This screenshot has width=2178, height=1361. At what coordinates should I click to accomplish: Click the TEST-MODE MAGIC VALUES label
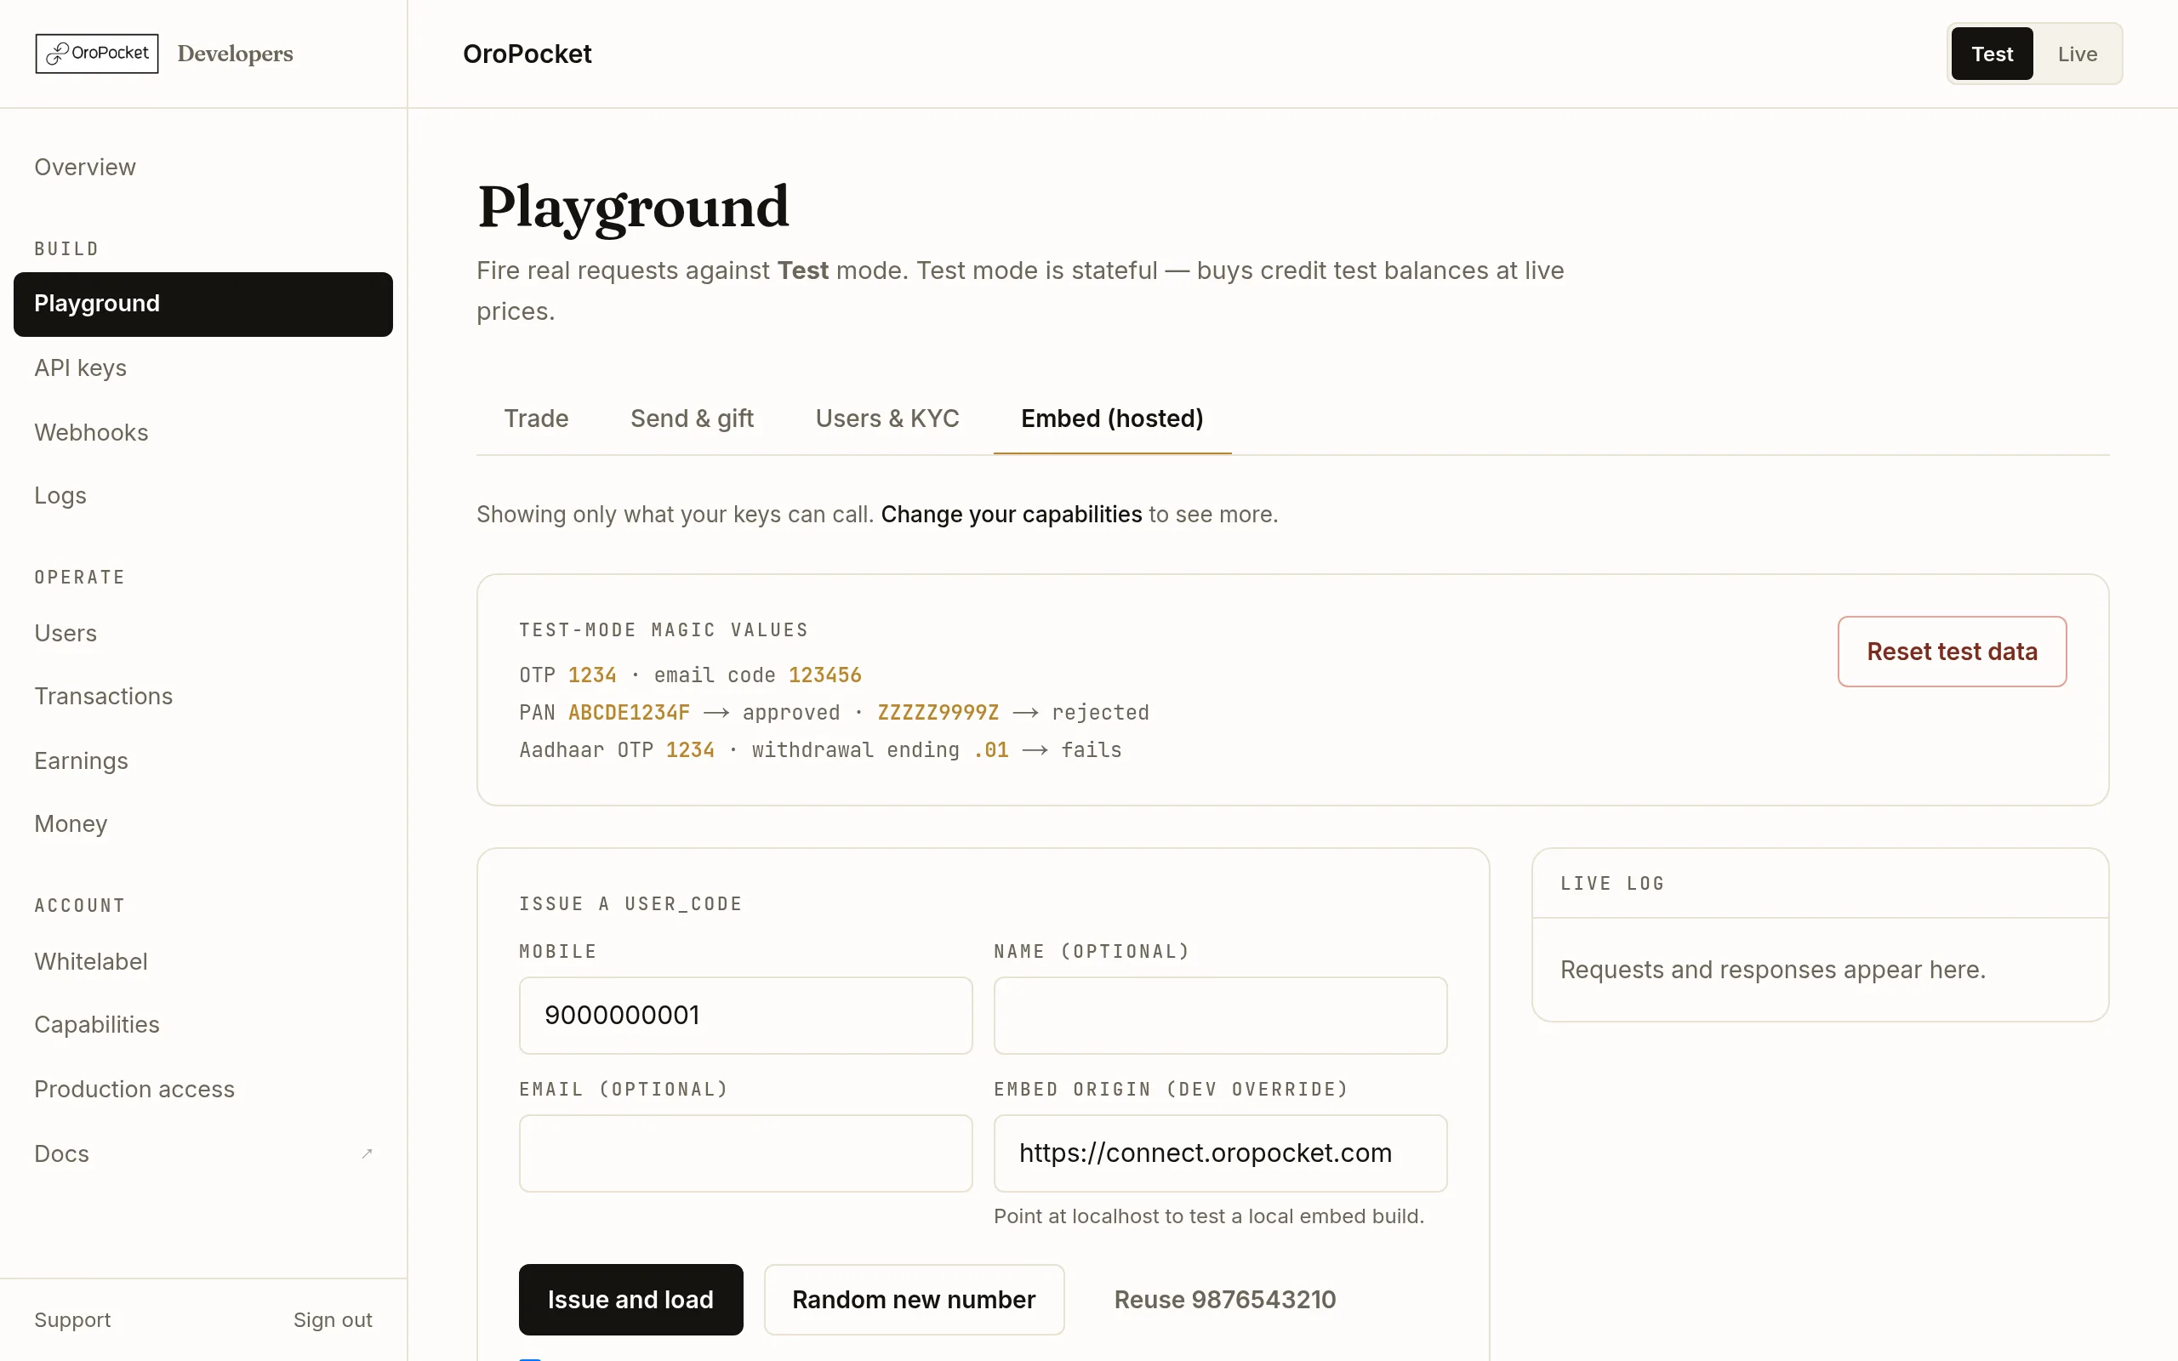pos(664,630)
